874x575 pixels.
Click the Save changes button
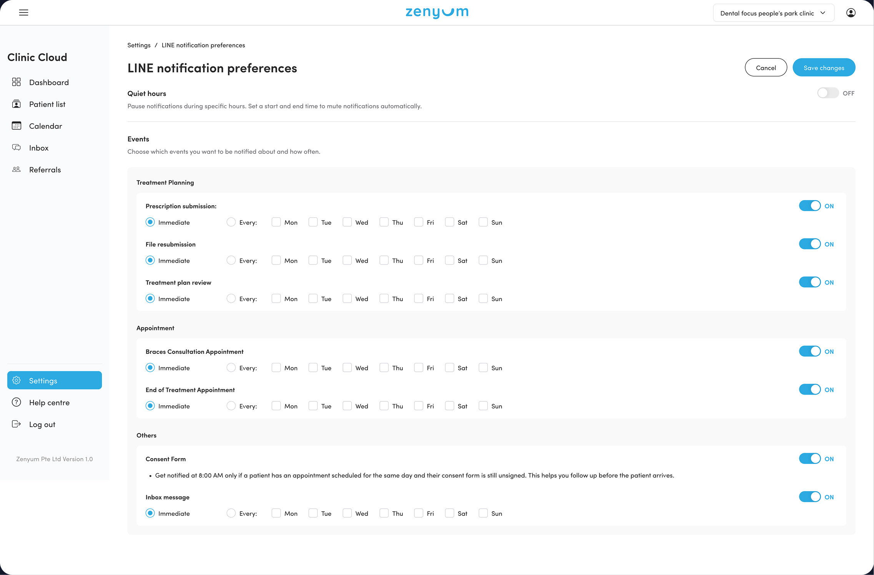coord(824,68)
